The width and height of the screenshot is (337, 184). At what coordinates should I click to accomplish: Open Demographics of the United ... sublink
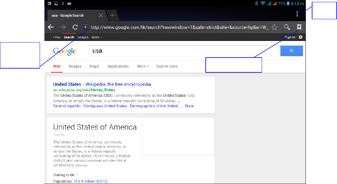(x=156, y=106)
